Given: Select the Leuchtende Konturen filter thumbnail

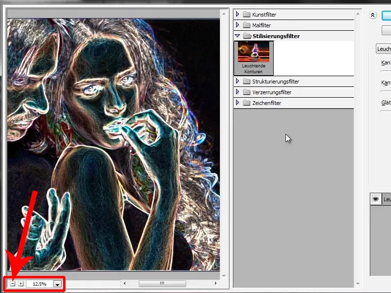Looking at the screenshot, I should (254, 58).
